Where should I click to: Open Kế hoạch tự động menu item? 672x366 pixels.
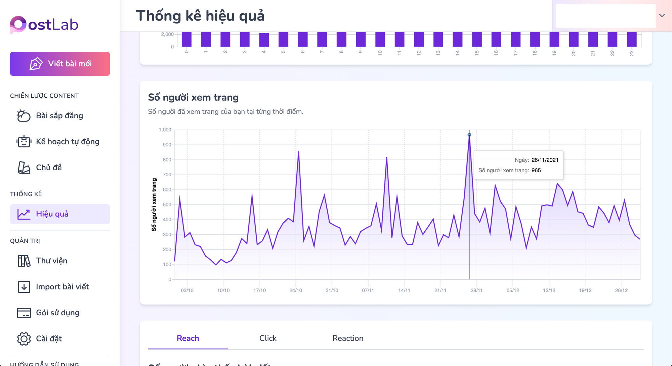pos(60,141)
